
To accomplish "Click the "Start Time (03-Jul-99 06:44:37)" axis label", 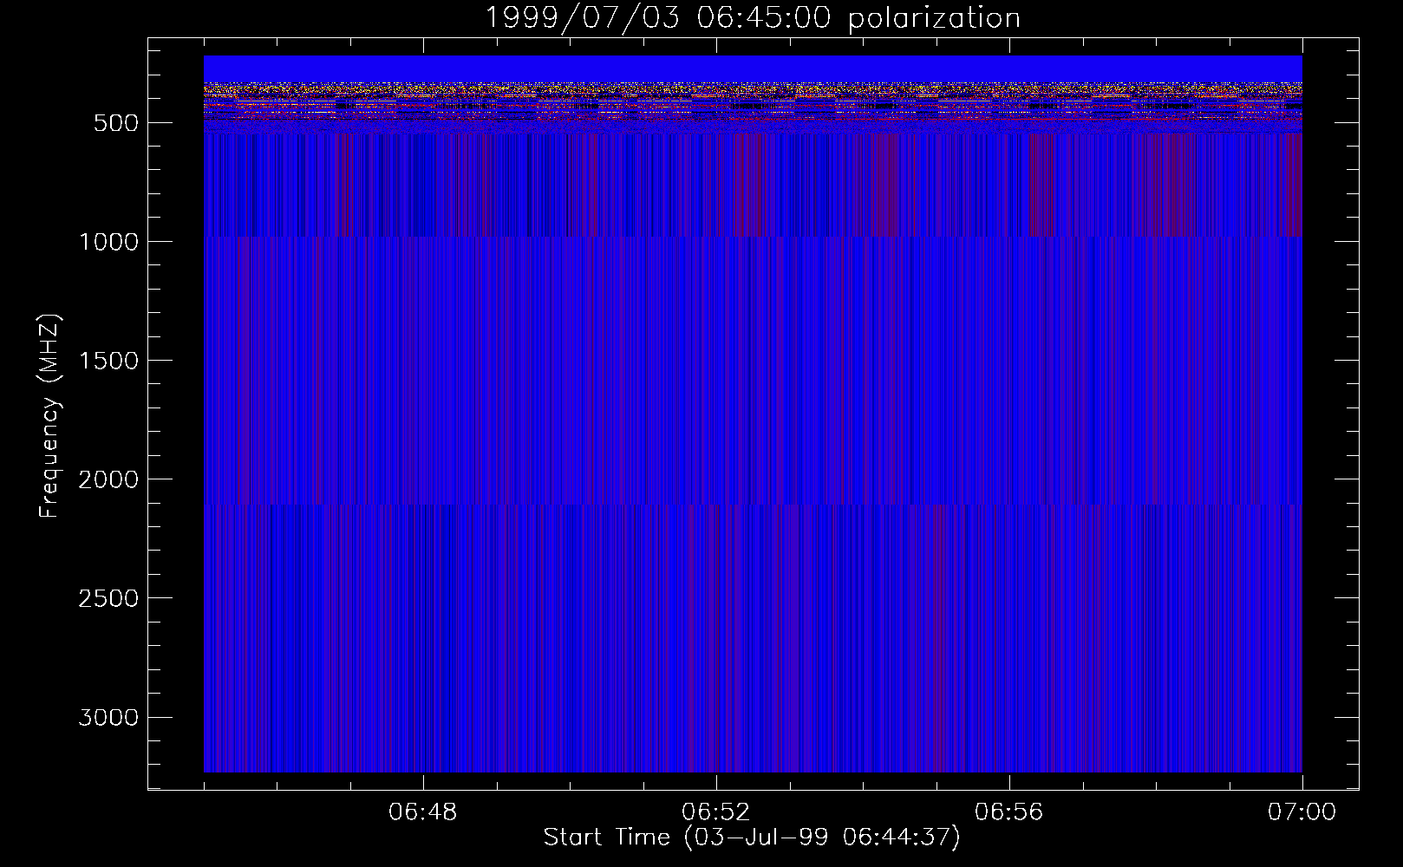I will pos(752,838).
